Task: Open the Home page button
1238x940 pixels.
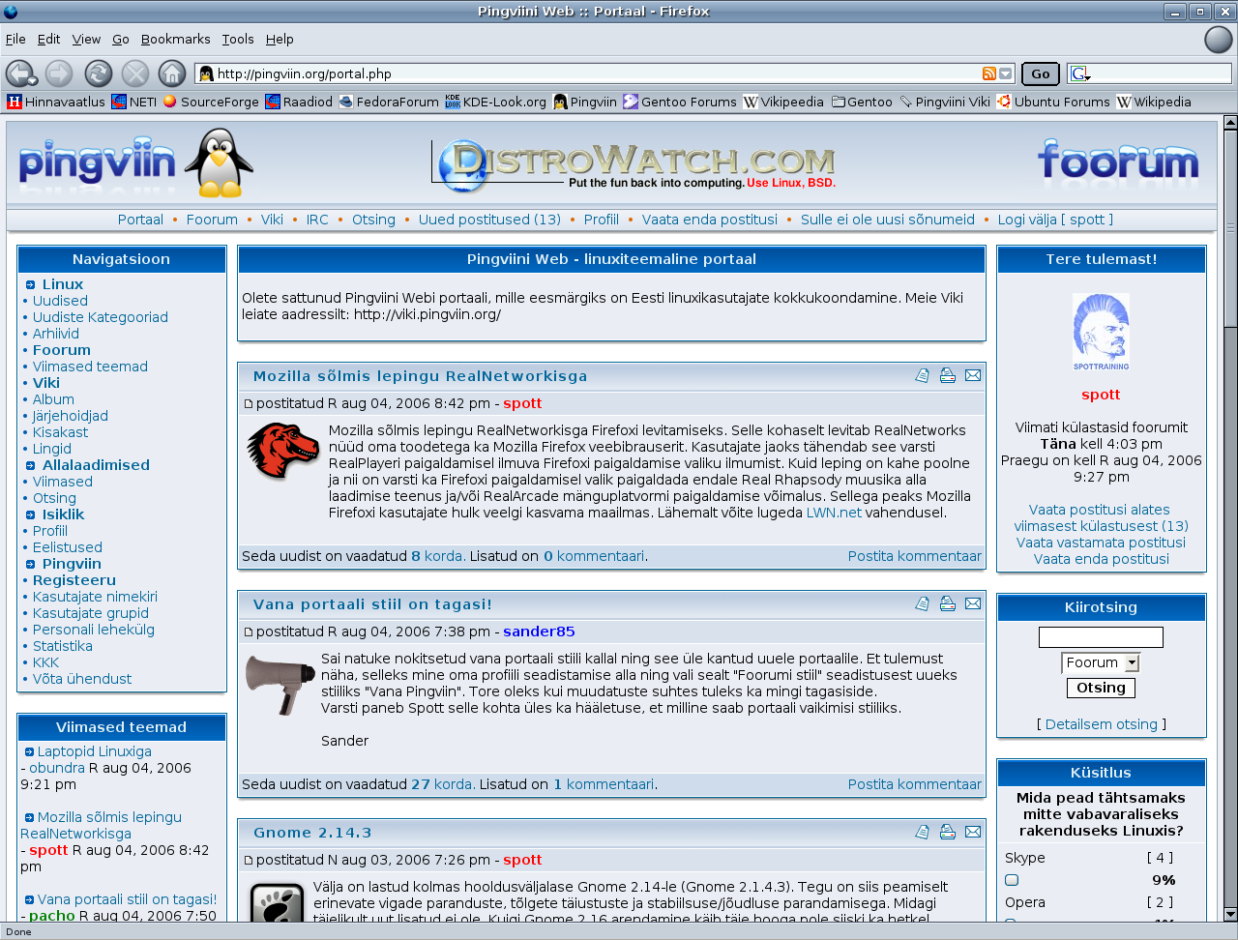Action: 172,73
